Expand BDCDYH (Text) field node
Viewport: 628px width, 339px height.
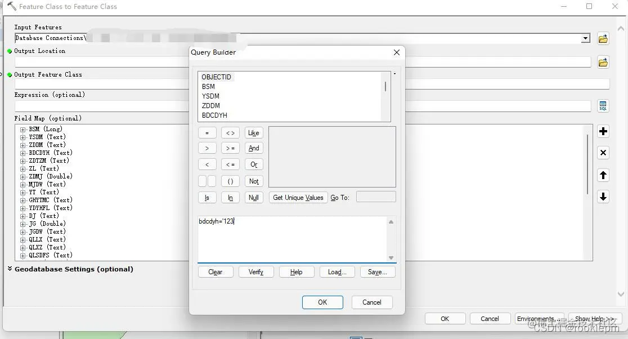point(23,153)
